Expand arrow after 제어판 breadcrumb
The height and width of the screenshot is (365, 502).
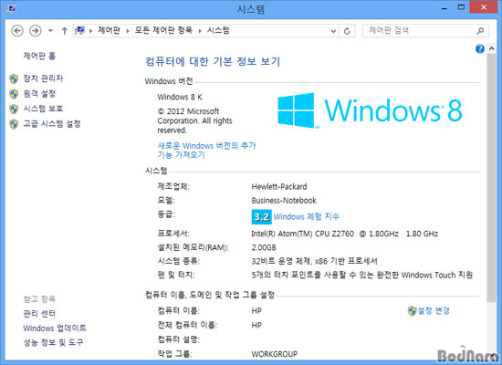tap(128, 31)
